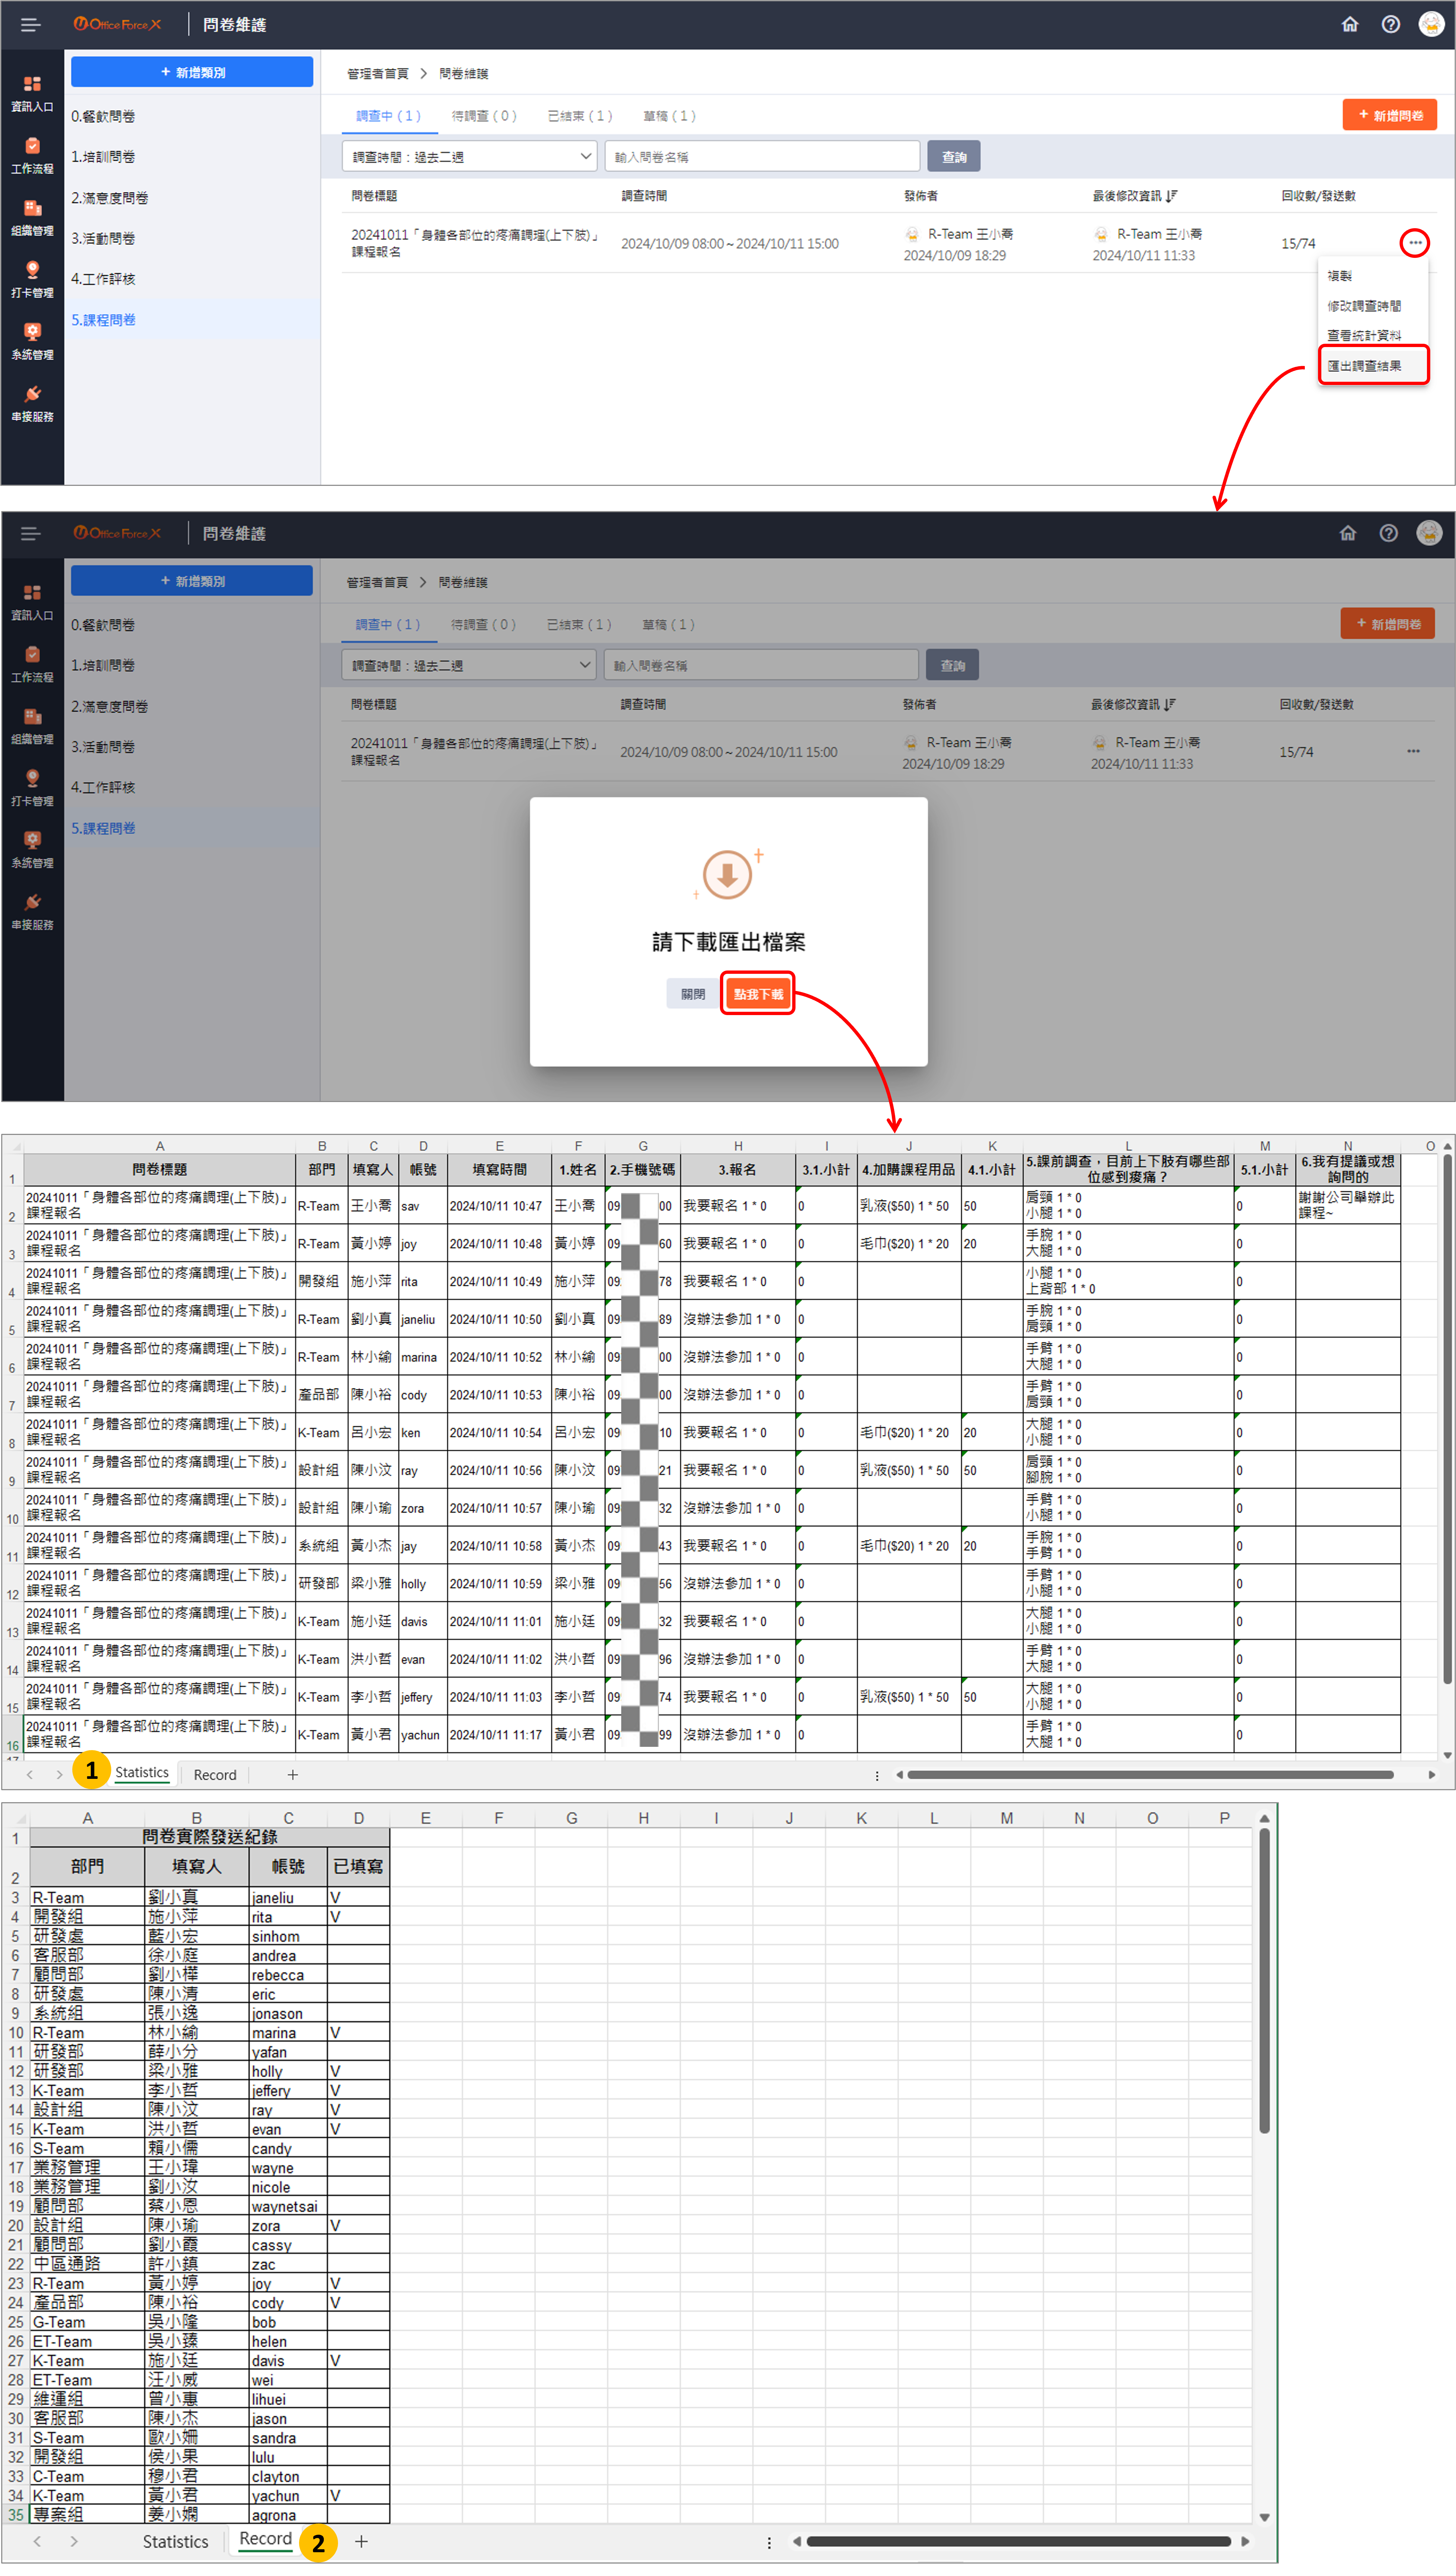This screenshot has height=2576, width=1456.
Task: Click the home icon in the undimmed top window
Action: (1350, 24)
